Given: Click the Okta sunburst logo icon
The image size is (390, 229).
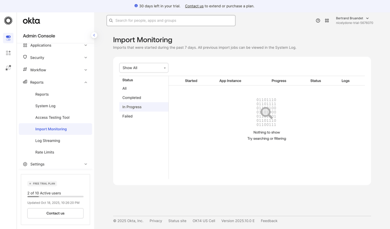Looking at the screenshot, I should [x=8, y=20].
